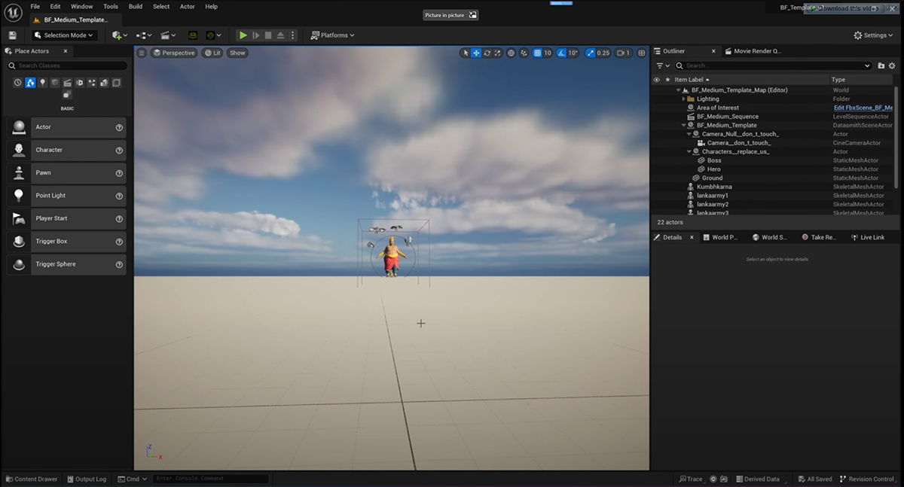Toggle grid snapping in viewport
Image resolution: width=904 pixels, height=487 pixels.
(x=537, y=53)
